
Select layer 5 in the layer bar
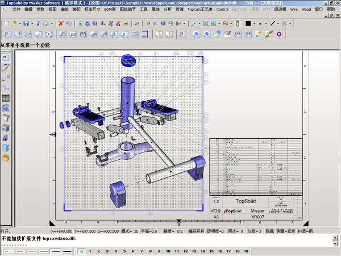click(x=125, y=250)
